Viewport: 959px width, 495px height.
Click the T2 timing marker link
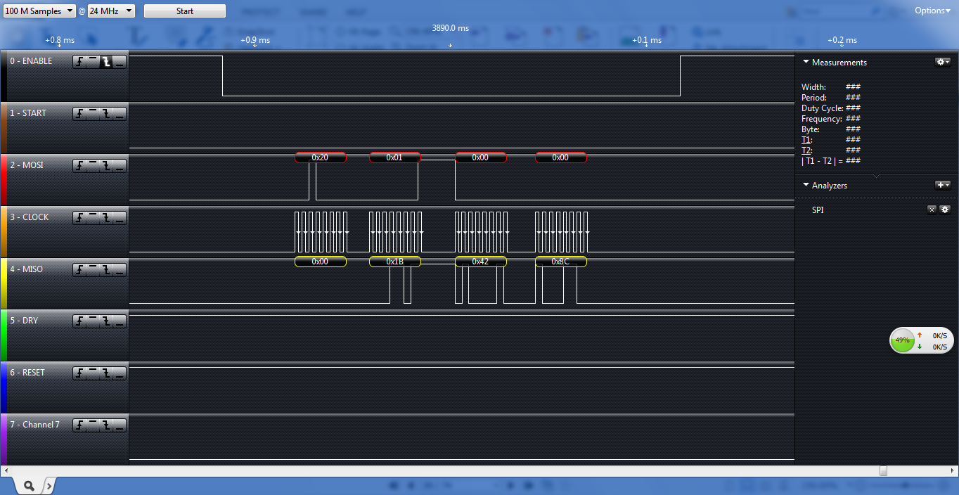pyautogui.click(x=805, y=150)
